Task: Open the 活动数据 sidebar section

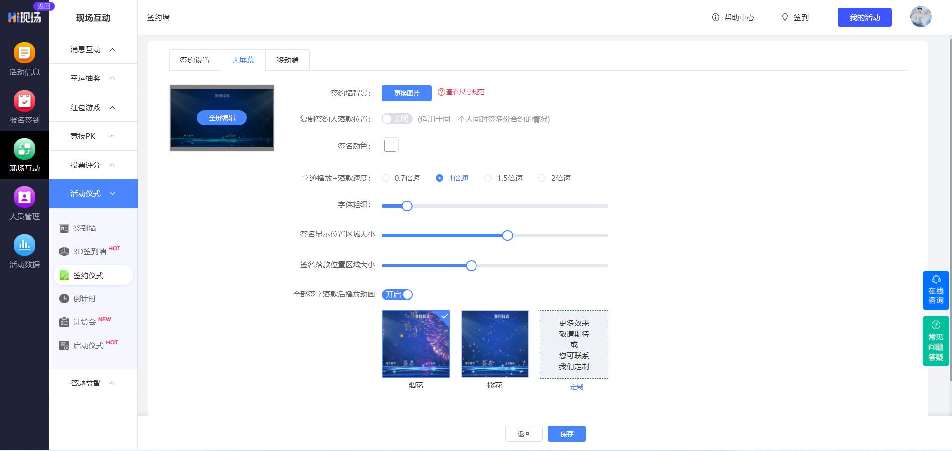Action: pyautogui.click(x=24, y=251)
